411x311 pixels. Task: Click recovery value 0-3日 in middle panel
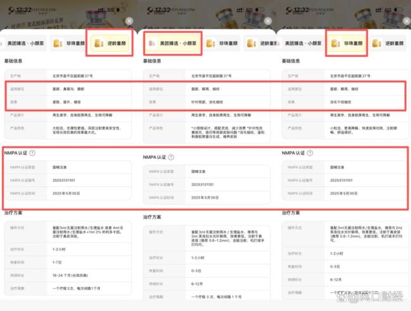click(x=196, y=271)
